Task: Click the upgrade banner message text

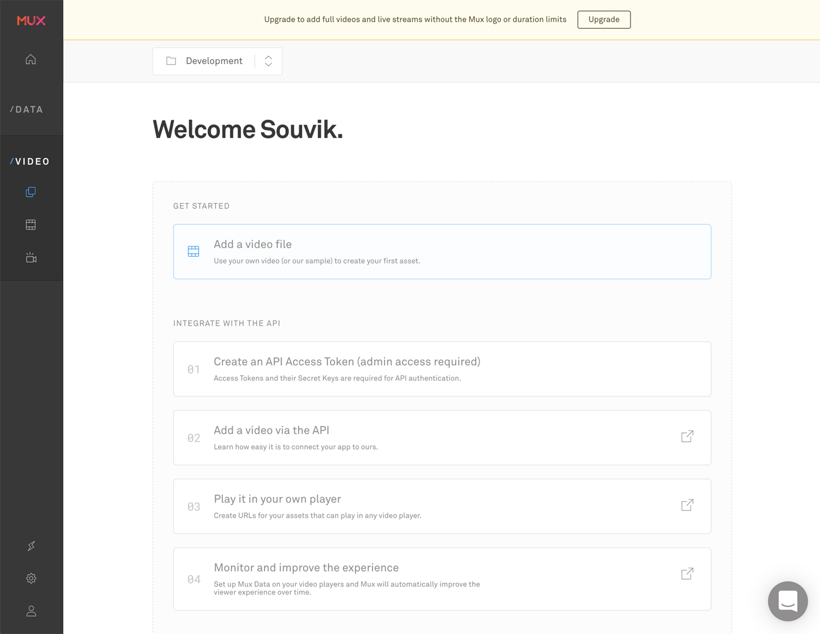Action: (415, 19)
